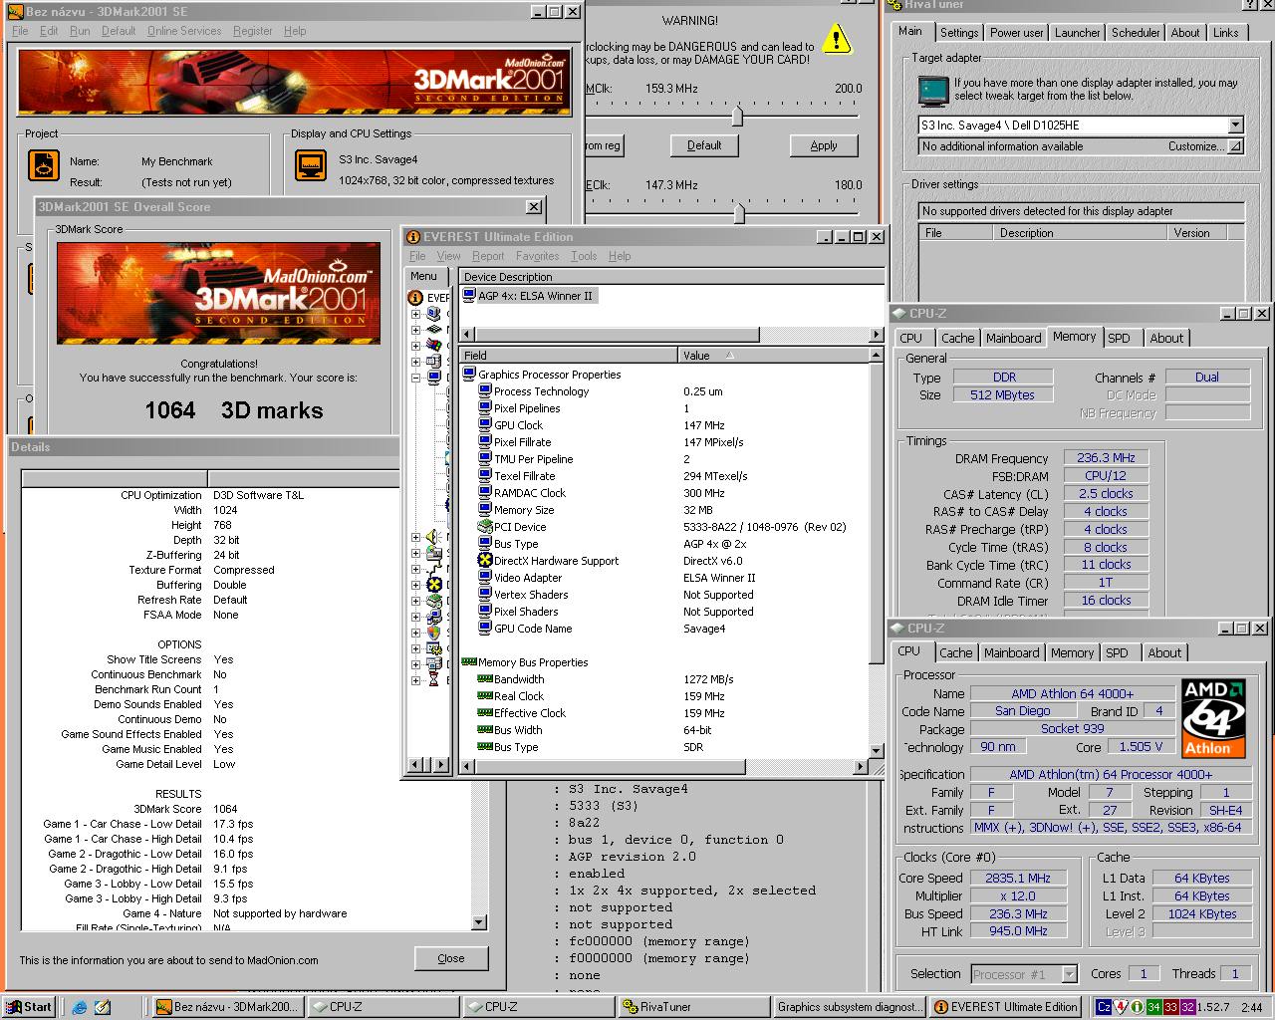This screenshot has width=1275, height=1020.
Task: Select the Multimedia speaker icon in EVEREST tree
Action: pos(434,537)
